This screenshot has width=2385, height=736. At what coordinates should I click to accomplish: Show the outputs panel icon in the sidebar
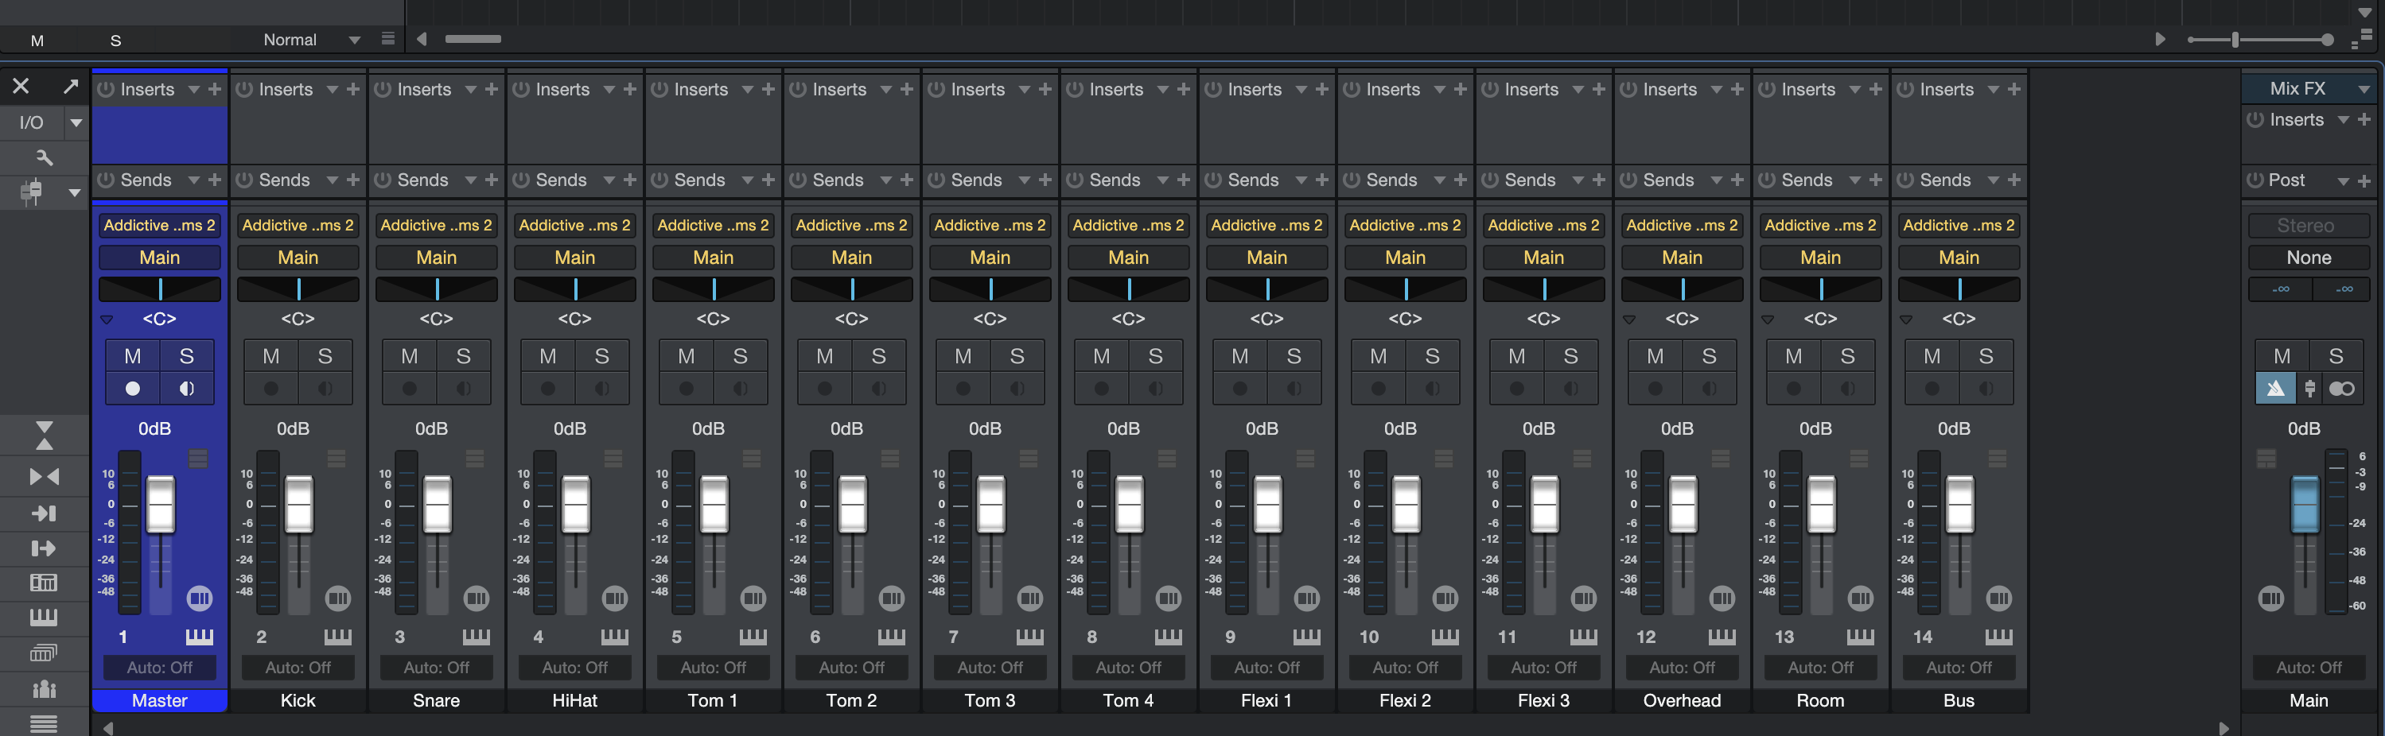click(45, 548)
